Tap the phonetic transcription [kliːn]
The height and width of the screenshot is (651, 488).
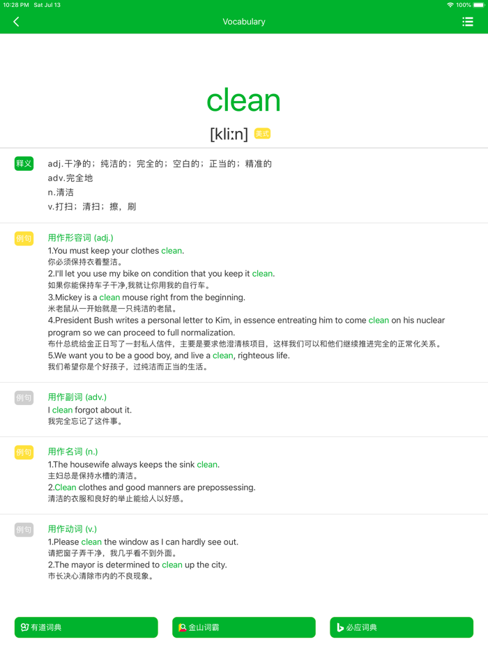pyautogui.click(x=229, y=134)
